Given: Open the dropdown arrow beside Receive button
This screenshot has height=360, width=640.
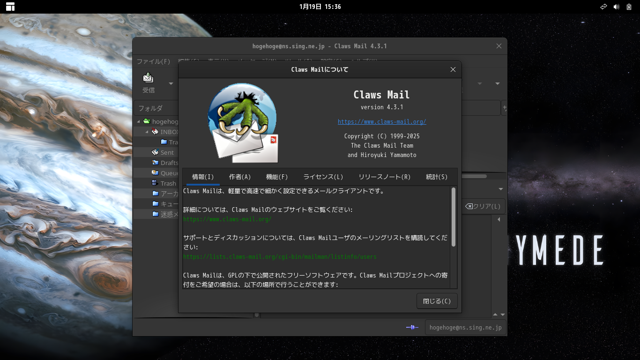Looking at the screenshot, I should [171, 83].
